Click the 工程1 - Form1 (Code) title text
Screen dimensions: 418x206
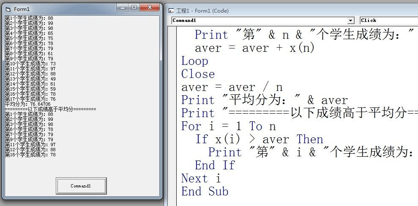tap(202, 11)
